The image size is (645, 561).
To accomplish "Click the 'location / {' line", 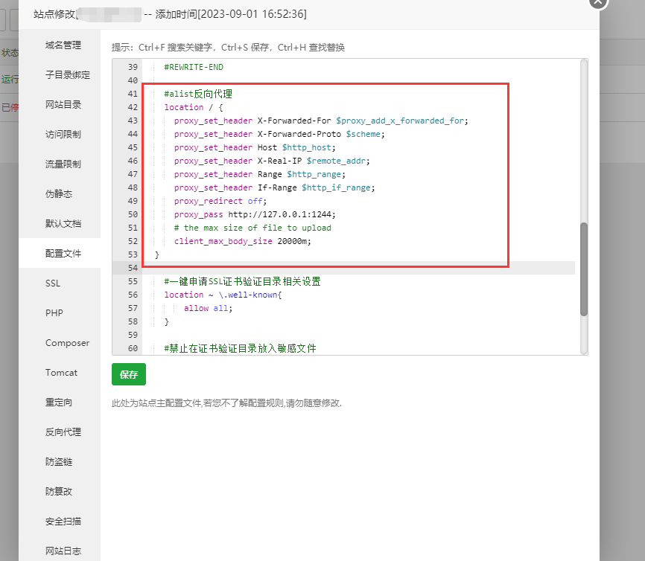I will (194, 107).
